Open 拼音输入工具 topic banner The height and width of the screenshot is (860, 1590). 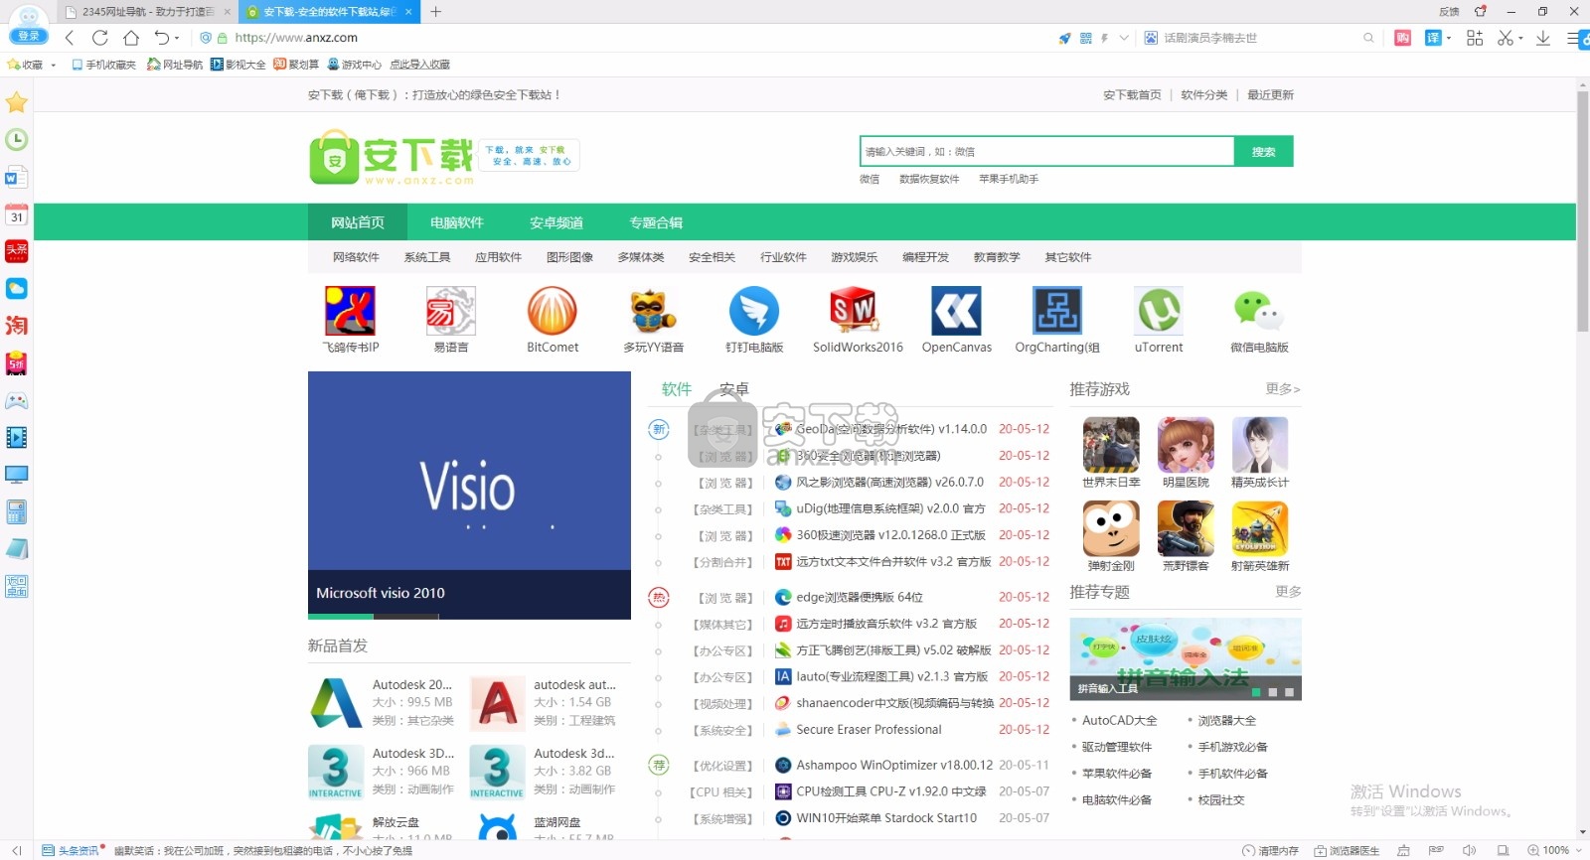pyautogui.click(x=1186, y=659)
